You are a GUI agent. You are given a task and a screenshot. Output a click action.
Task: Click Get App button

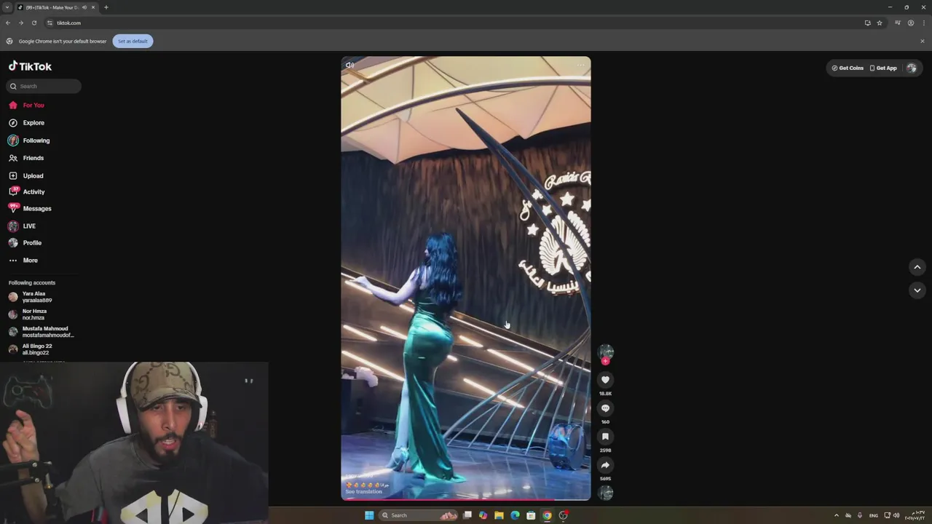pyautogui.click(x=883, y=68)
